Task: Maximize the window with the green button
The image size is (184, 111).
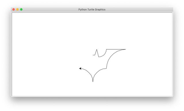Action: coord(21,9)
